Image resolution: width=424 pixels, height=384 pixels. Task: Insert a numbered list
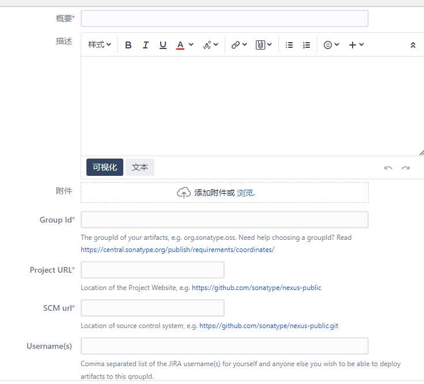pos(306,45)
